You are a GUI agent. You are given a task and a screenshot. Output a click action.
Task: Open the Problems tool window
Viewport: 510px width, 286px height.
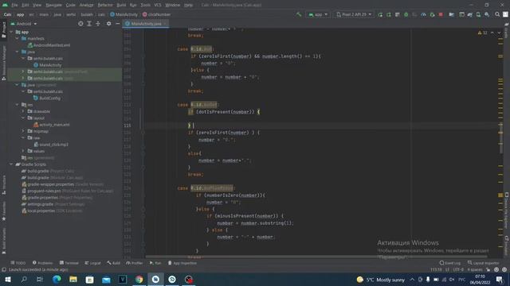[42, 263]
